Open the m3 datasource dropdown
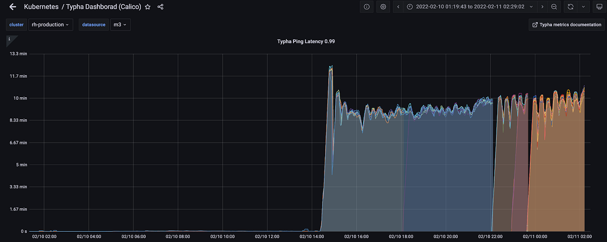 point(120,25)
